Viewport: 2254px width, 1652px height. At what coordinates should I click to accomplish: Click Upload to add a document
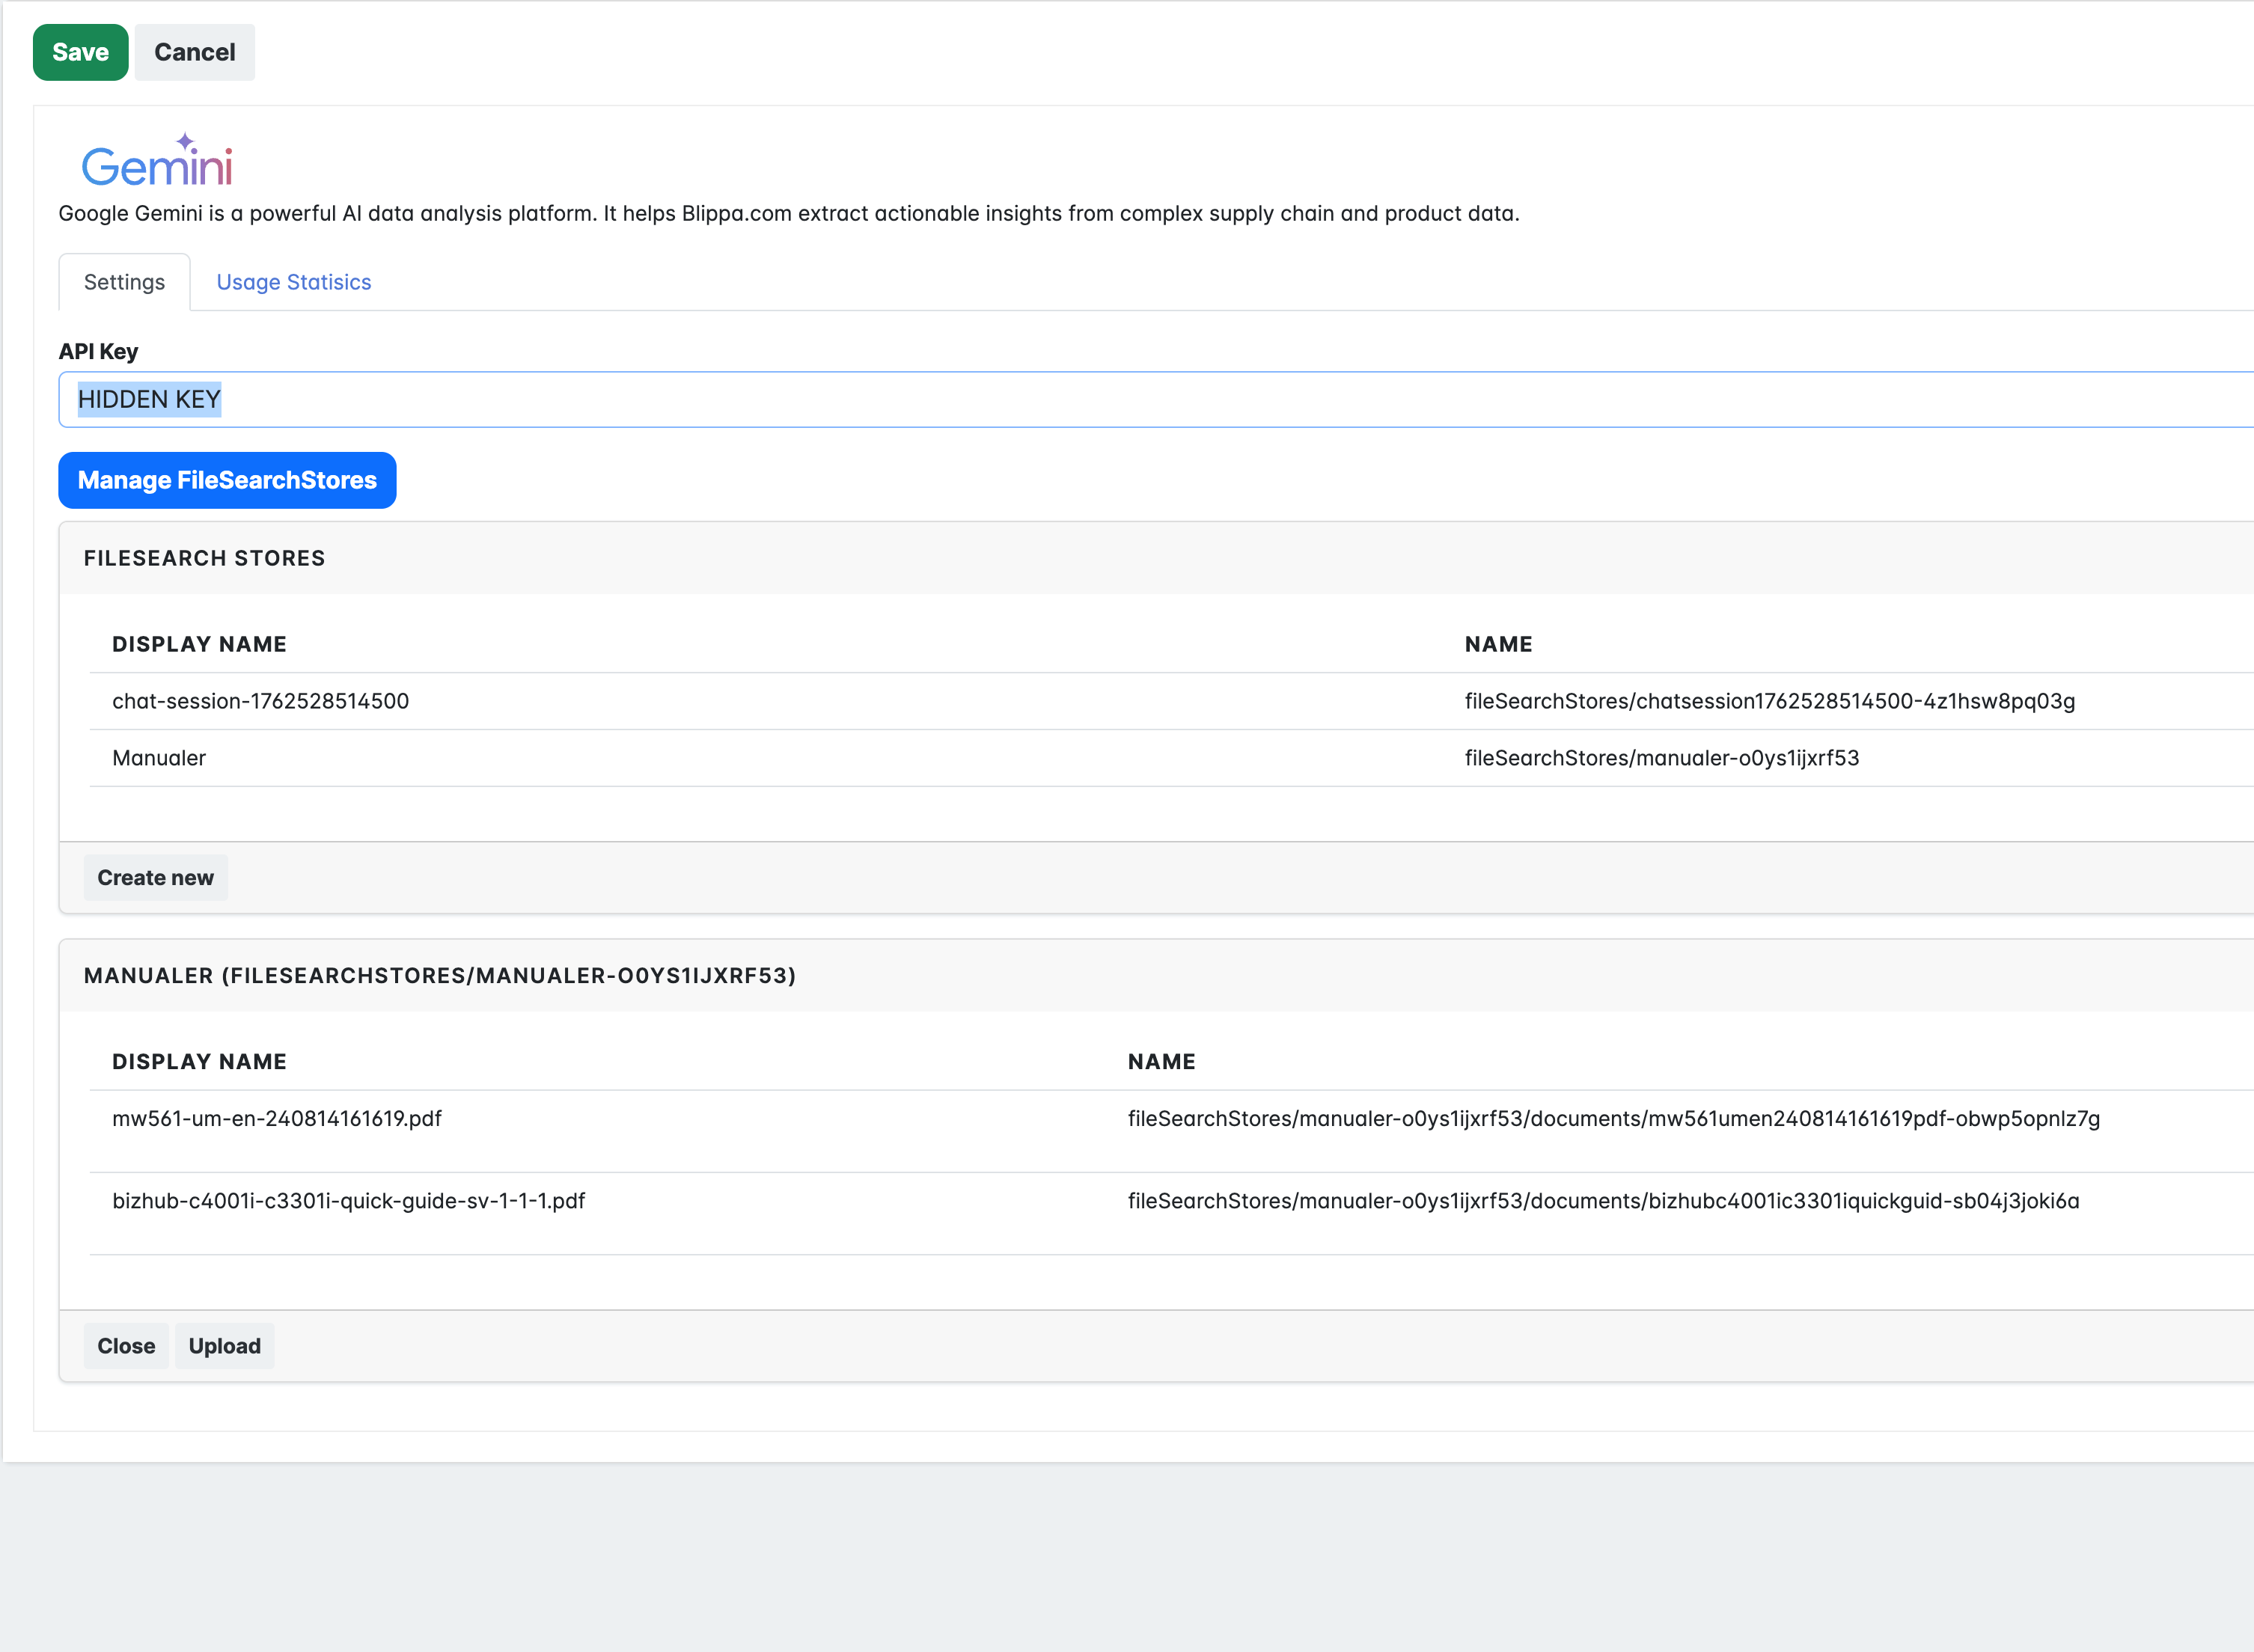(224, 1345)
